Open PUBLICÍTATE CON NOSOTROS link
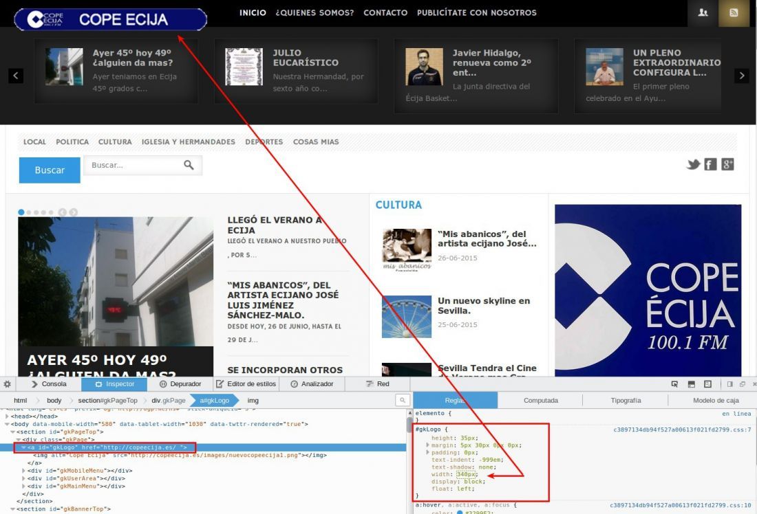Image resolution: width=757 pixels, height=514 pixels. [x=477, y=12]
